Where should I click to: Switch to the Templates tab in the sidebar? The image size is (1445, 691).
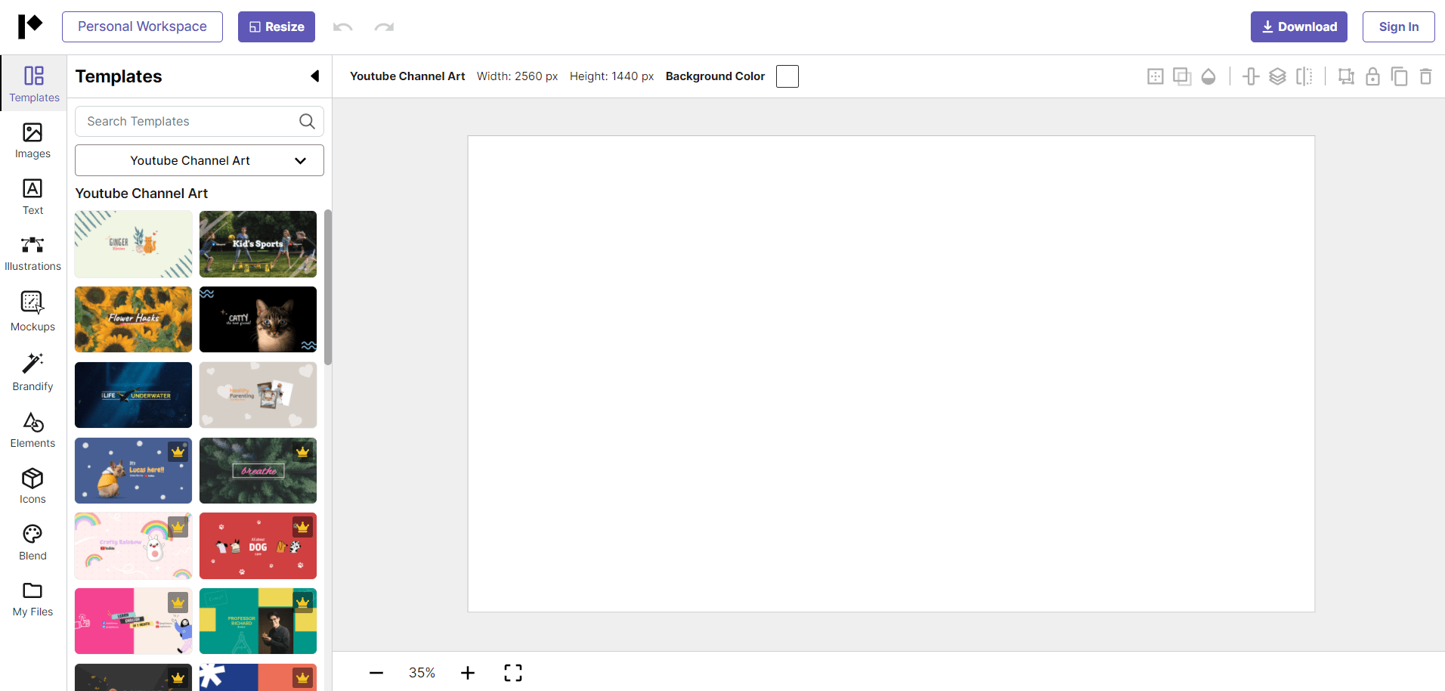tap(32, 82)
